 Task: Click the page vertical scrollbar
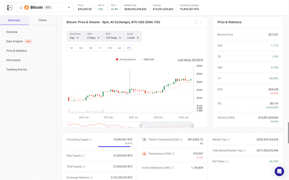[288, 132]
